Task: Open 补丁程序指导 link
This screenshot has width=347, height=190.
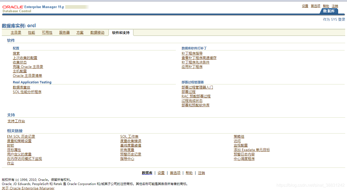Action: coord(192,53)
